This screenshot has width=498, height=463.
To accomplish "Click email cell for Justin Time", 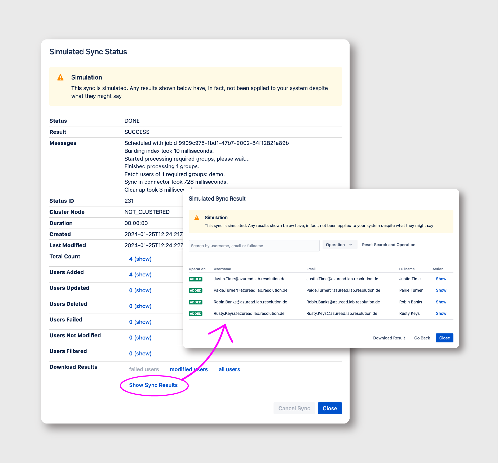I will pyautogui.click(x=342, y=279).
